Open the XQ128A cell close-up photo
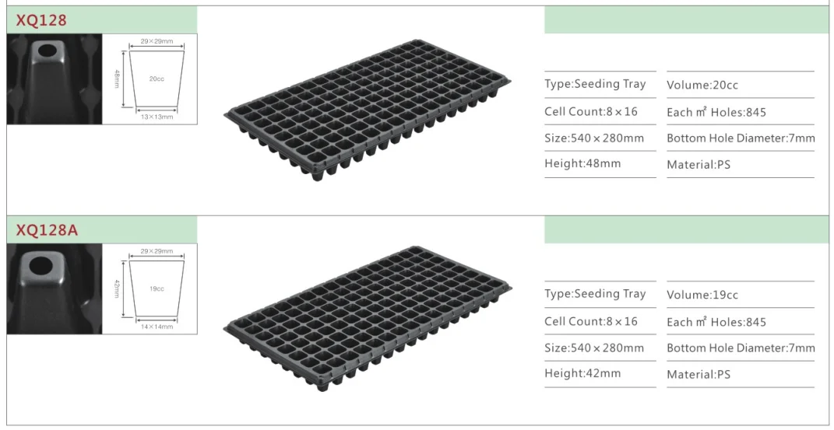This screenshot has height=430, width=834. pyautogui.click(x=55, y=288)
